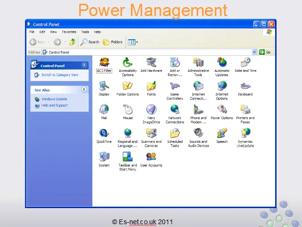Open Date and Time settings

tap(245, 65)
